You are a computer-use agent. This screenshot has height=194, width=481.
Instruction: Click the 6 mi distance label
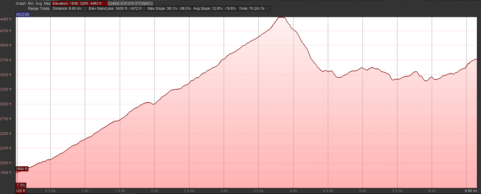[x=432, y=191]
